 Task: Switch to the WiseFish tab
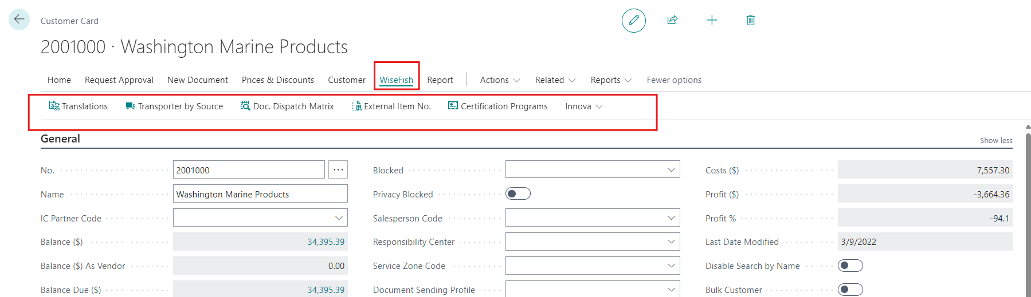(x=396, y=80)
